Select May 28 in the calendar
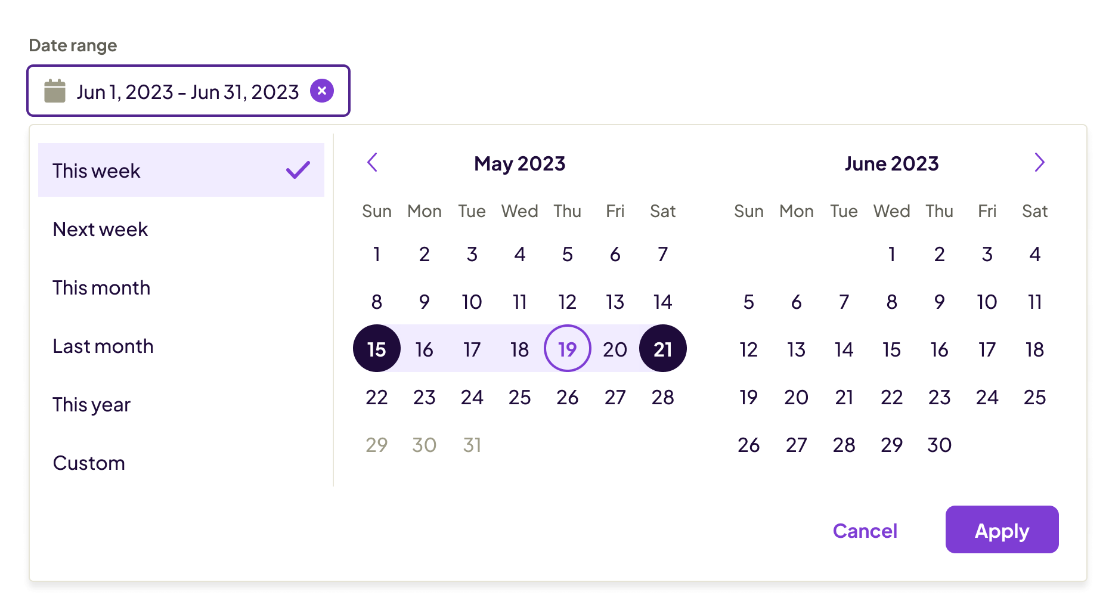The width and height of the screenshot is (1109, 601). click(x=663, y=397)
